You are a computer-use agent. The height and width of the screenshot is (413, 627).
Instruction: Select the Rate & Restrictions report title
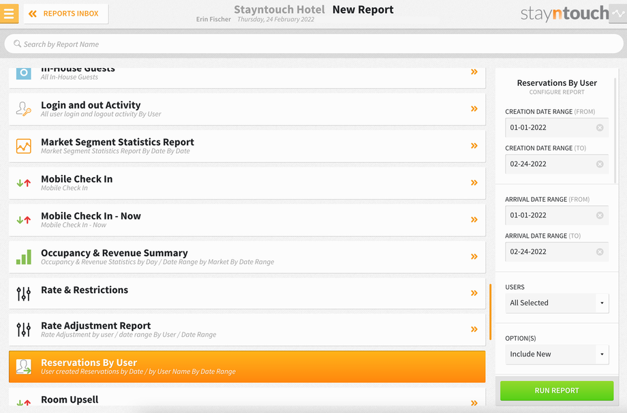85,290
